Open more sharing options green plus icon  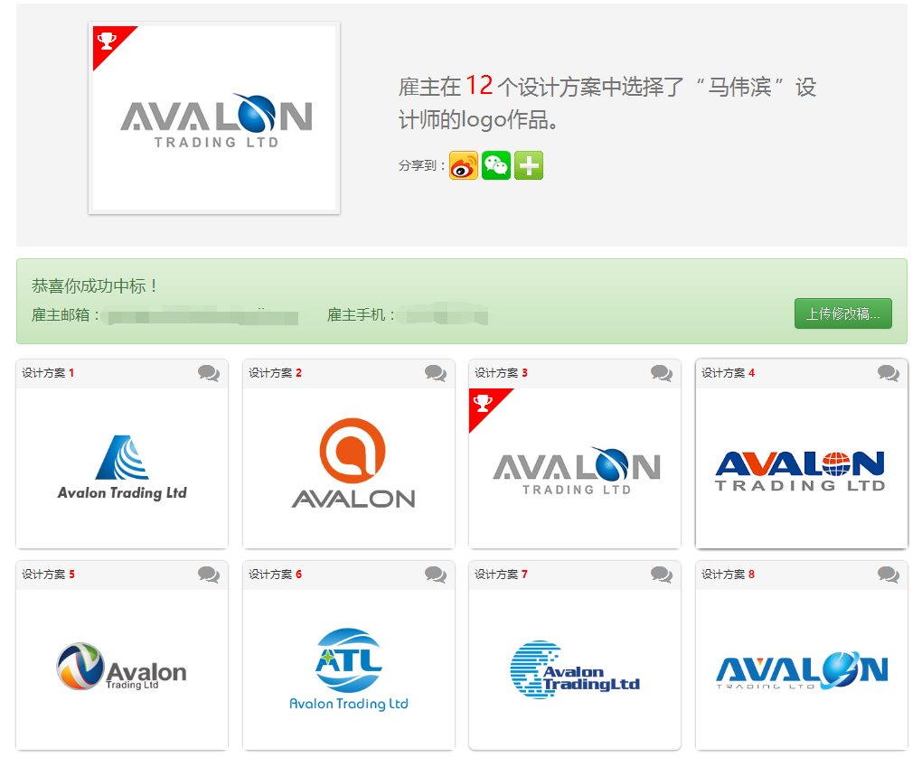point(529,165)
